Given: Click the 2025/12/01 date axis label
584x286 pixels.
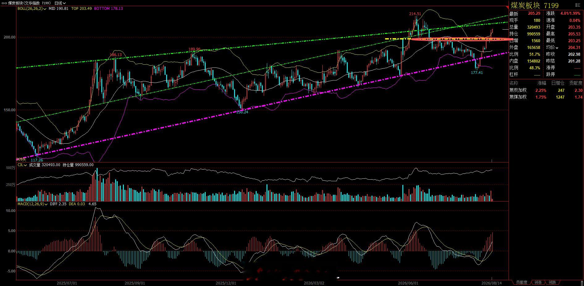Looking at the screenshot, I should point(226,283).
